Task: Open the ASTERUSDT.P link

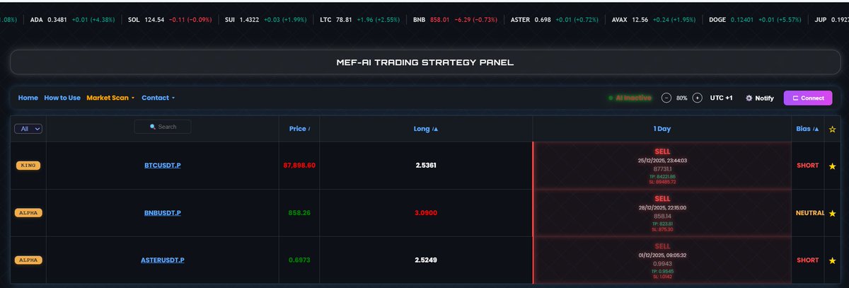Action: pyautogui.click(x=162, y=260)
